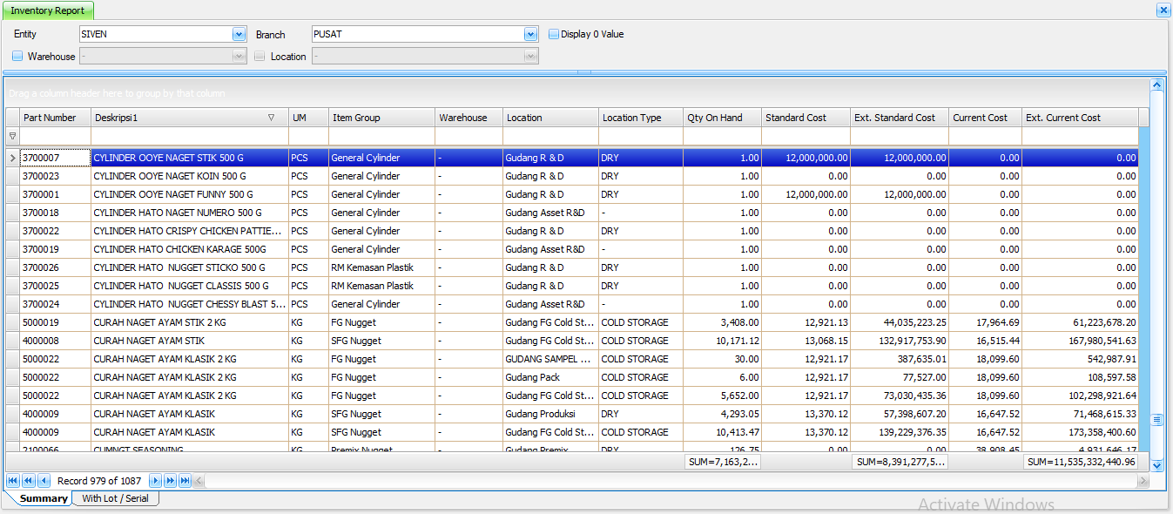The height and width of the screenshot is (514, 1173).
Task: Click the Part Number filter row cell
Action: pyautogui.click(x=56, y=136)
